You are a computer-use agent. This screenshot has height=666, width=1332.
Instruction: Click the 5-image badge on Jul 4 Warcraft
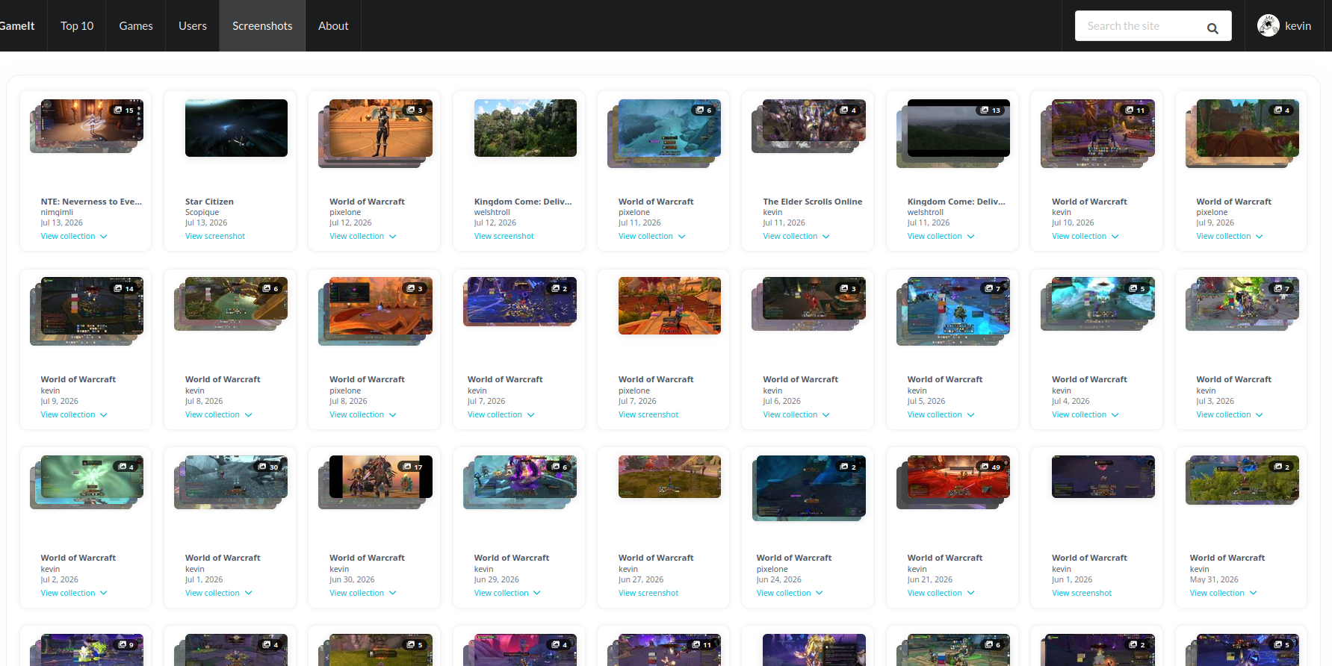1137,288
